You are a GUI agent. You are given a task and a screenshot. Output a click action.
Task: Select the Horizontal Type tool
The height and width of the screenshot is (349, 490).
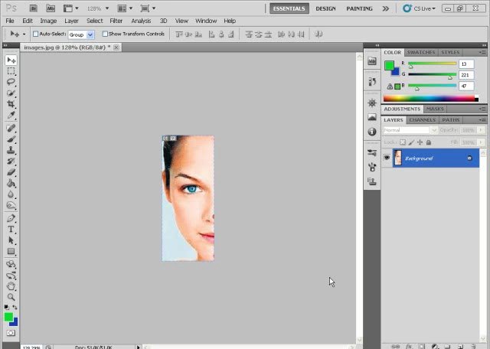pyautogui.click(x=11, y=230)
